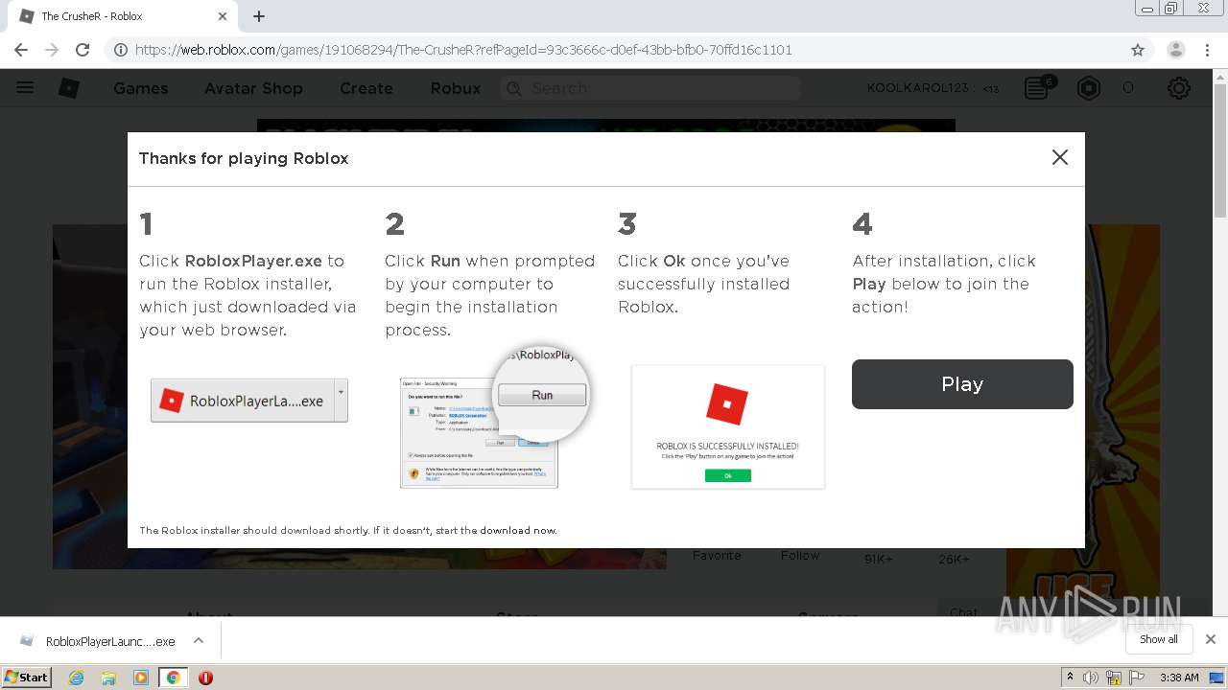Screen dimensions: 1228x690
Task: Open the Windows Start menu
Action: 27,678
